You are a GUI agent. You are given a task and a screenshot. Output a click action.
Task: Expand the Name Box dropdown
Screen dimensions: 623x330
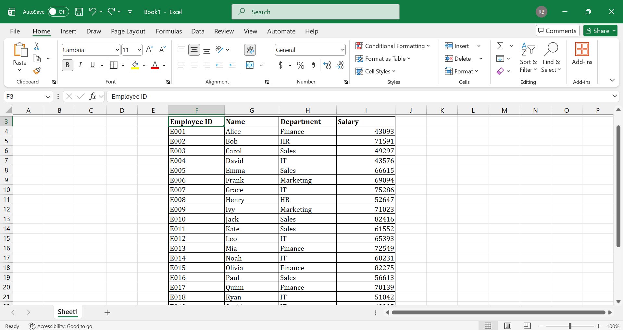[48, 96]
